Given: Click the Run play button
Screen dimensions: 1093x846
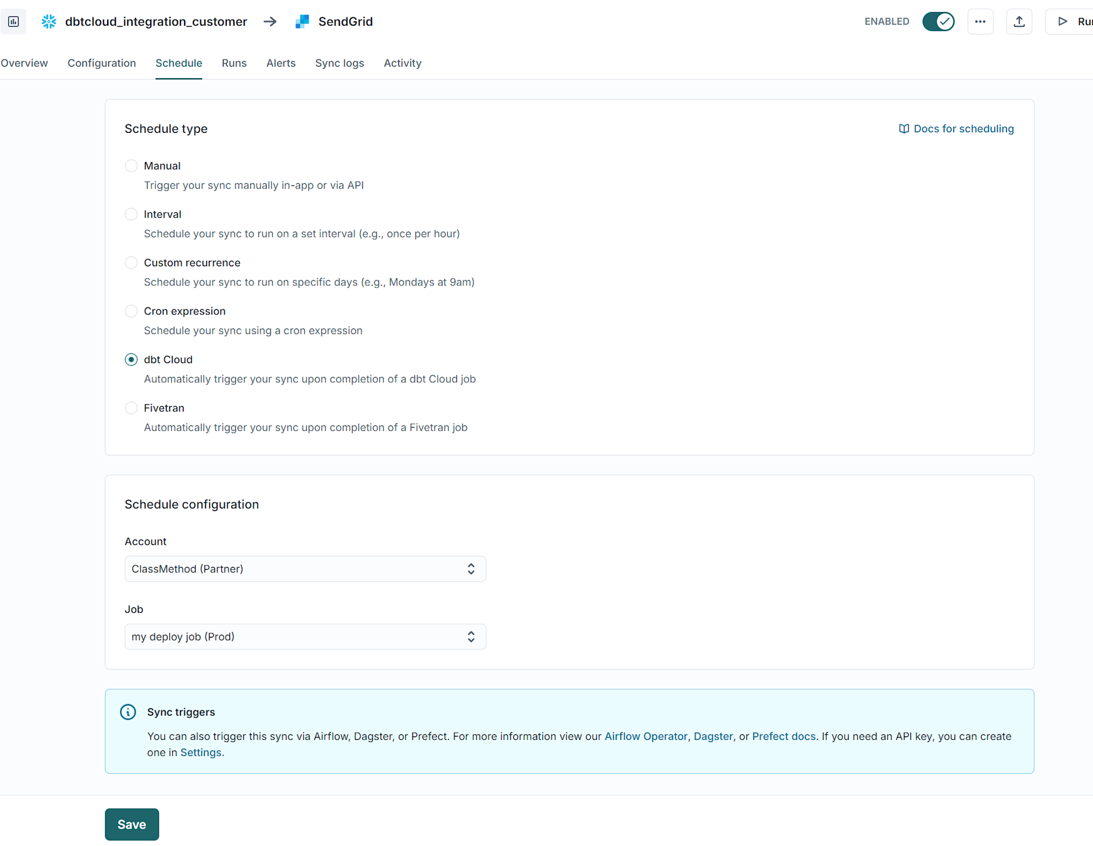Looking at the screenshot, I should [1070, 22].
